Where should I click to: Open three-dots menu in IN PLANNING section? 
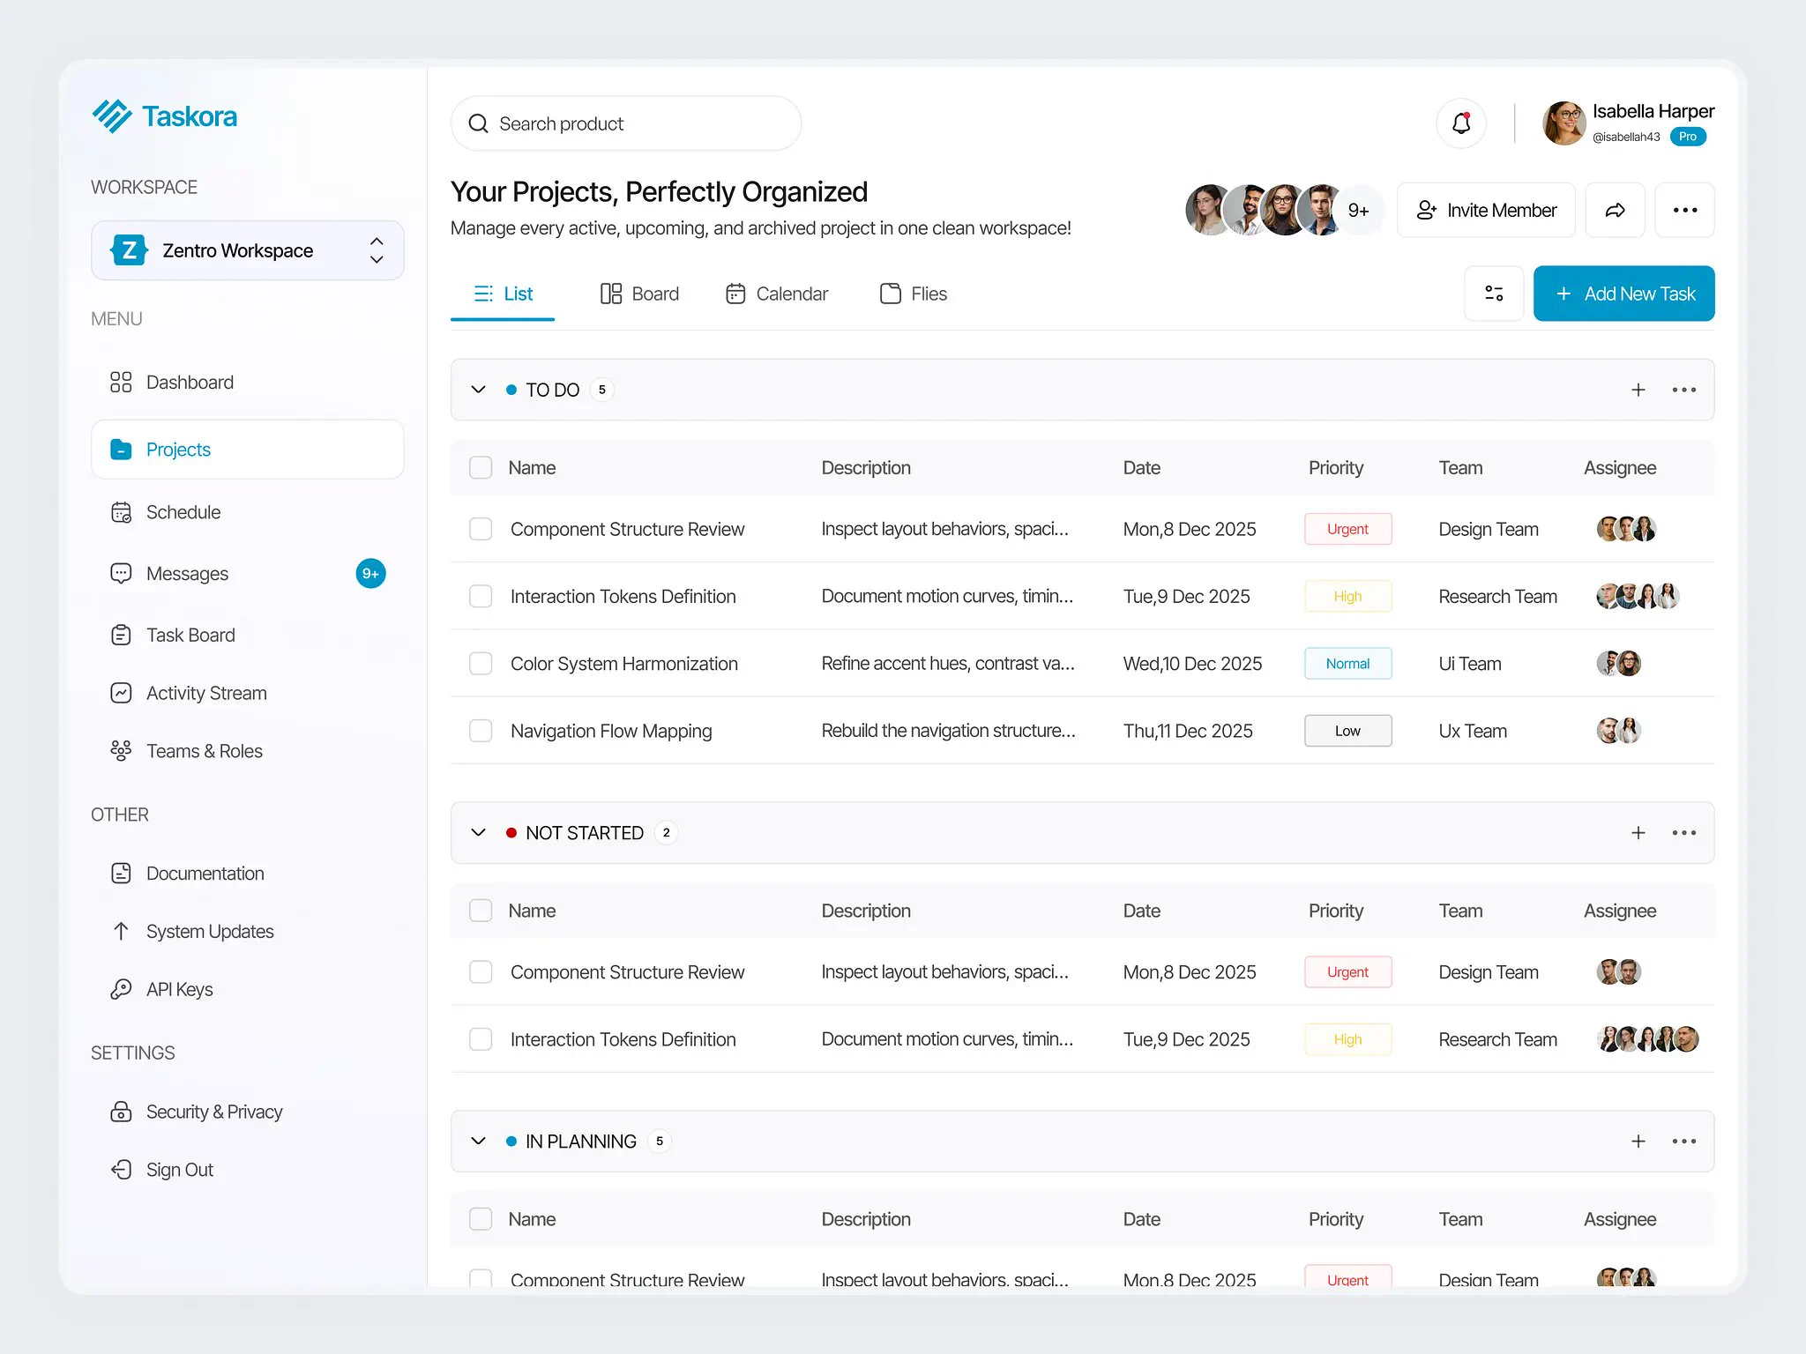[x=1683, y=1141]
